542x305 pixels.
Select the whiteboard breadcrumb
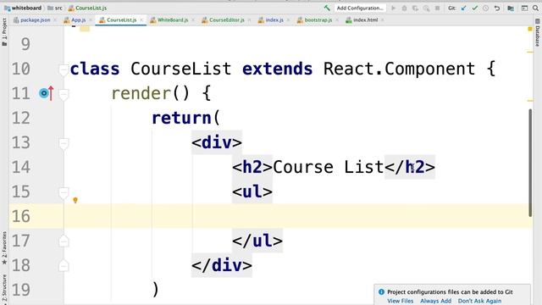pos(23,8)
